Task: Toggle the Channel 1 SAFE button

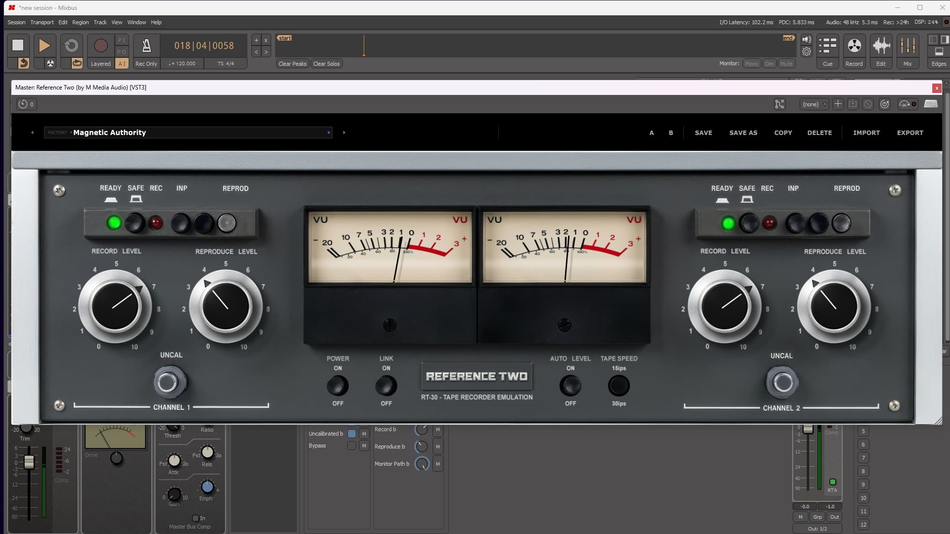Action: [x=135, y=222]
